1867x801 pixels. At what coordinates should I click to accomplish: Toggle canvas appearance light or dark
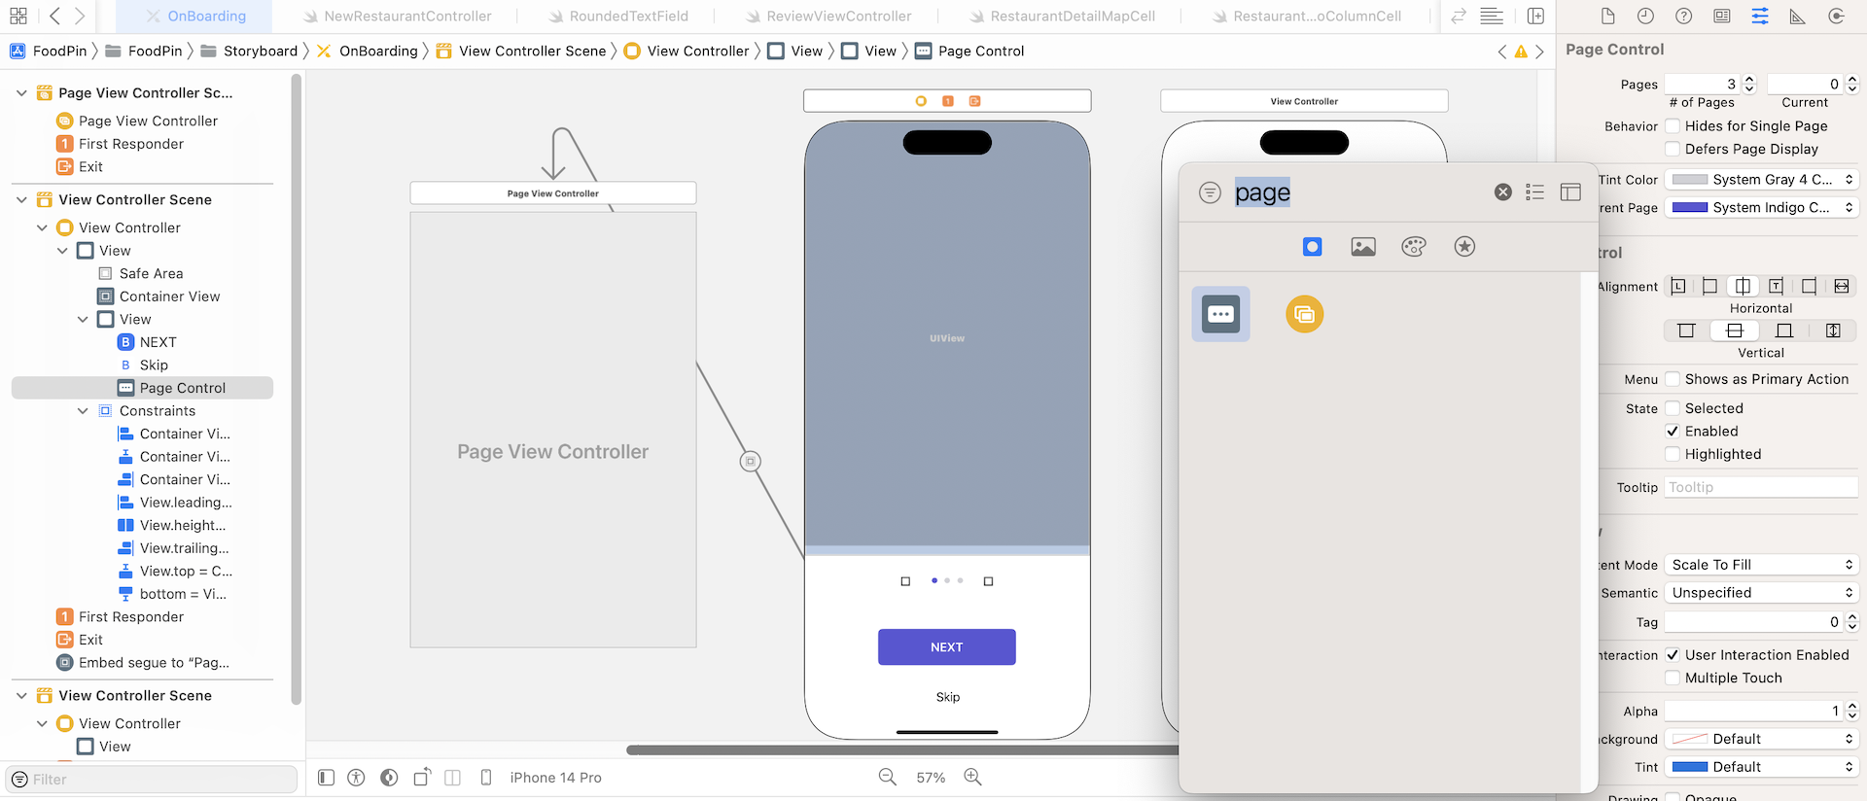(x=389, y=778)
